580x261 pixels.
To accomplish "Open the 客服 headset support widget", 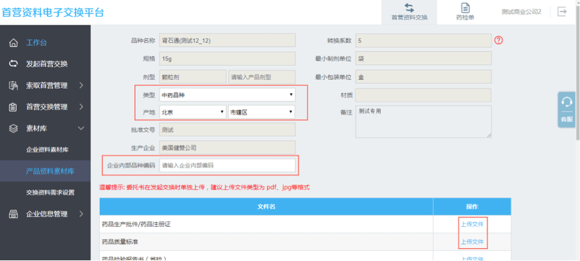I will [x=567, y=109].
